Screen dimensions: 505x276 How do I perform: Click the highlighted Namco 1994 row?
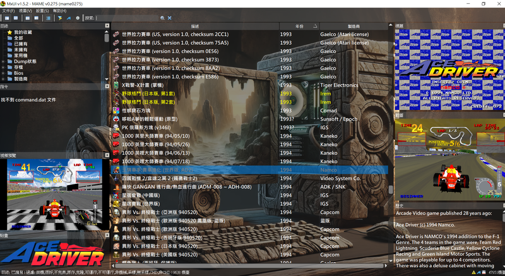coord(249,170)
